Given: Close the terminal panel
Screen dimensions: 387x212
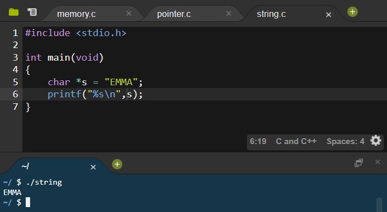Looking at the screenshot, I should [378, 162].
